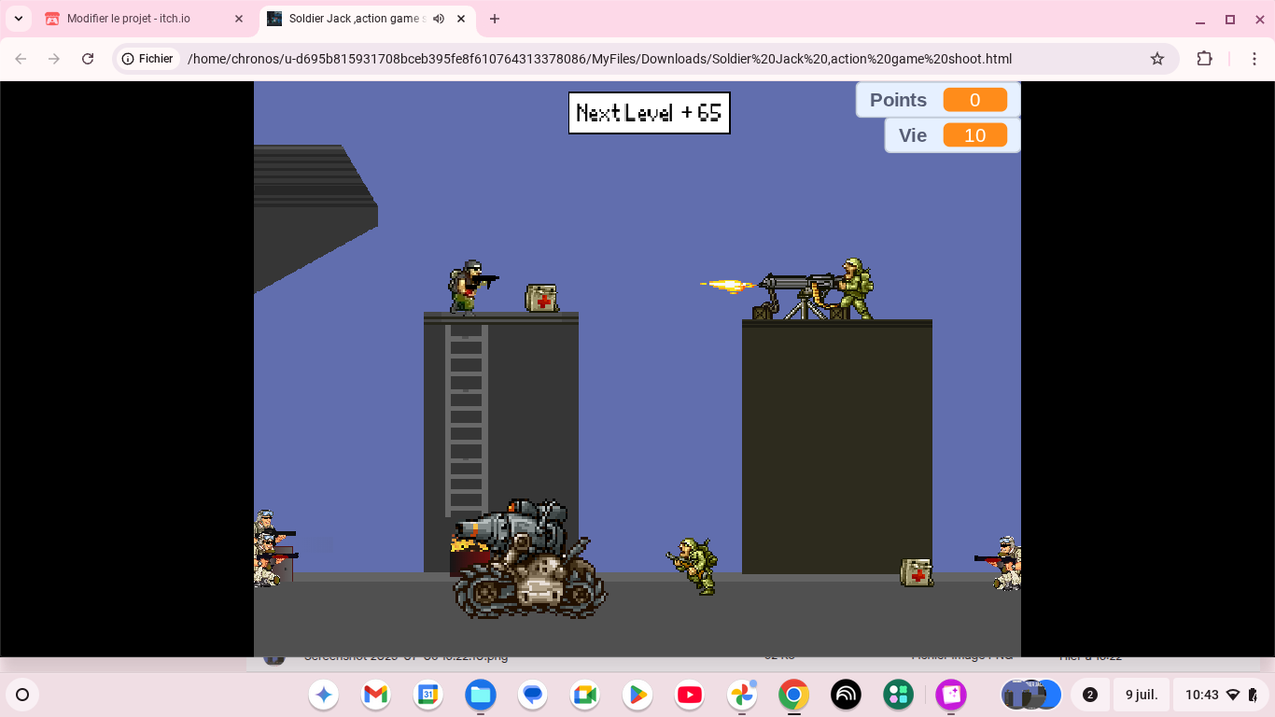
Task: Click the medkit crate on the tower
Action: pos(541,298)
